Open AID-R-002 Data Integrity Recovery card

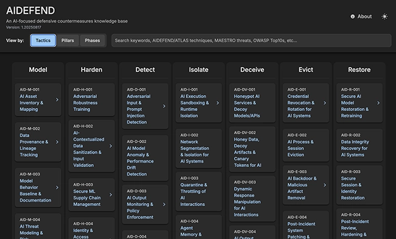coord(359,145)
